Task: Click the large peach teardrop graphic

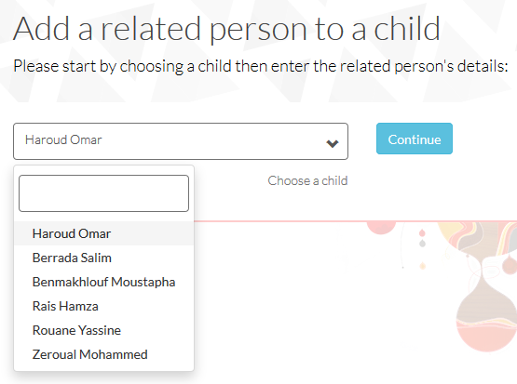Action: pos(486,316)
